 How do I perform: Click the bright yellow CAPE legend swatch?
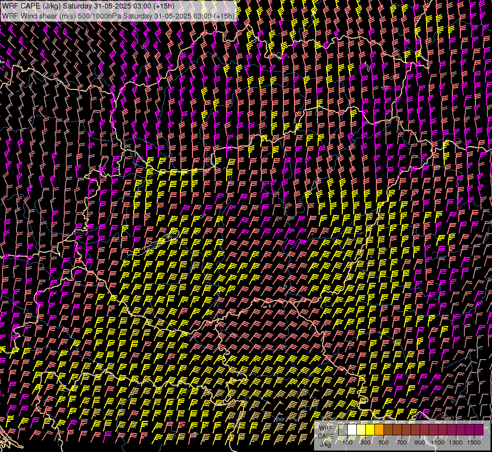[370, 429]
